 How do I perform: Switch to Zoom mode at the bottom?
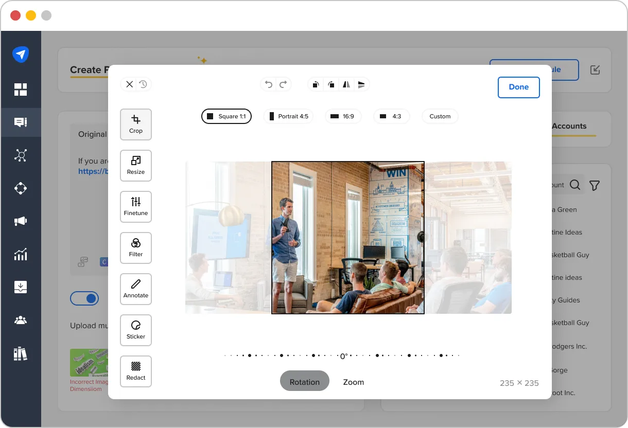(353, 382)
